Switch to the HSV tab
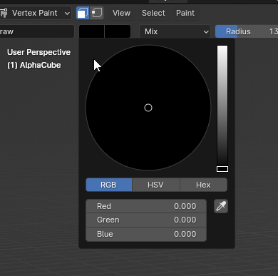 click(x=156, y=185)
